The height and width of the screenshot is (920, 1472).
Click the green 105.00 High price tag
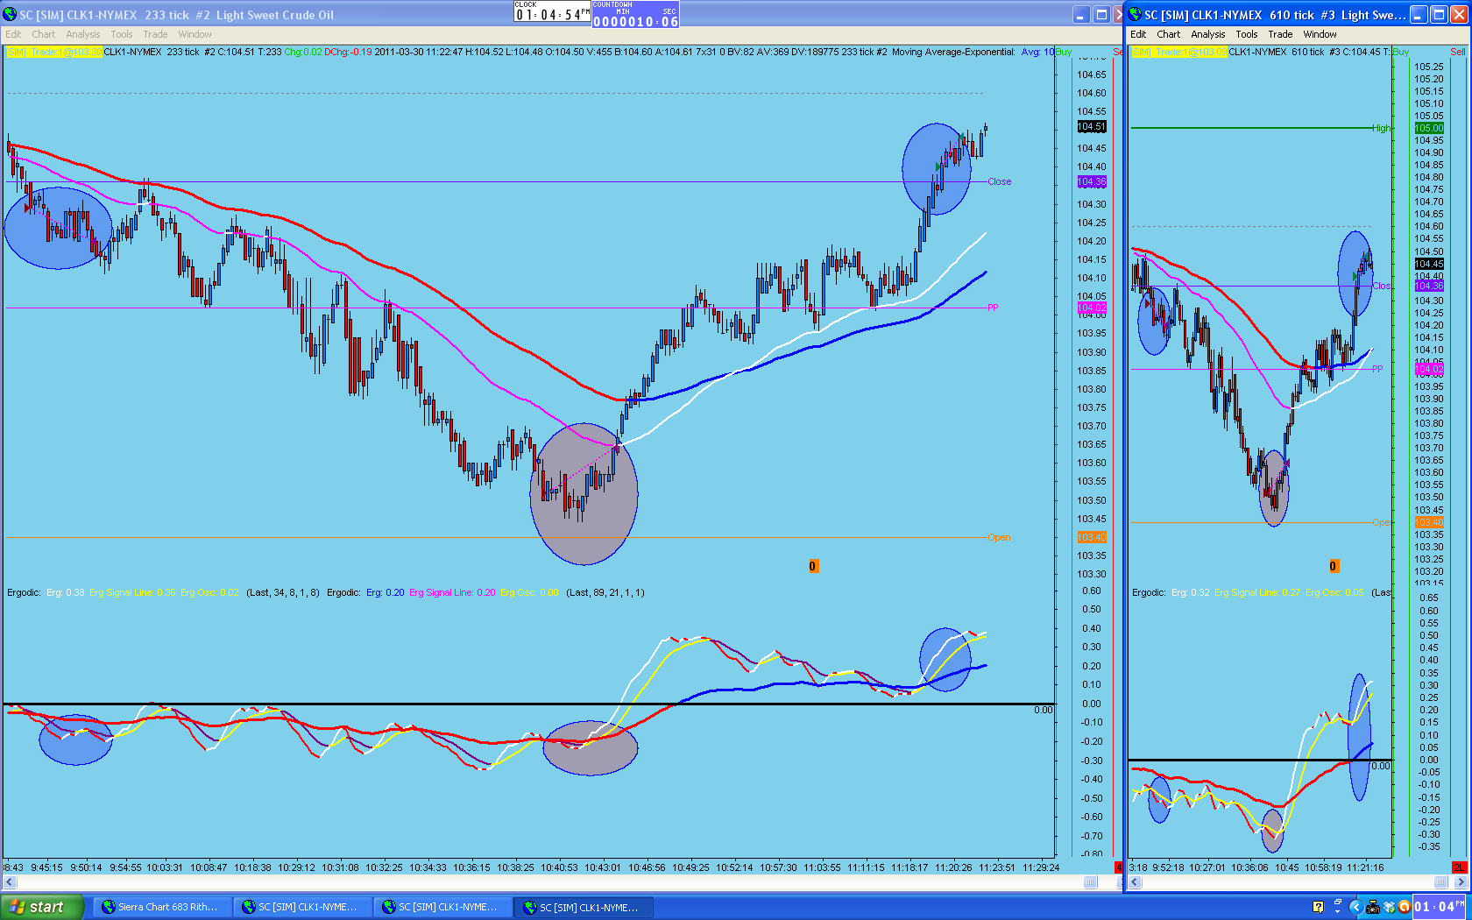point(1429,128)
